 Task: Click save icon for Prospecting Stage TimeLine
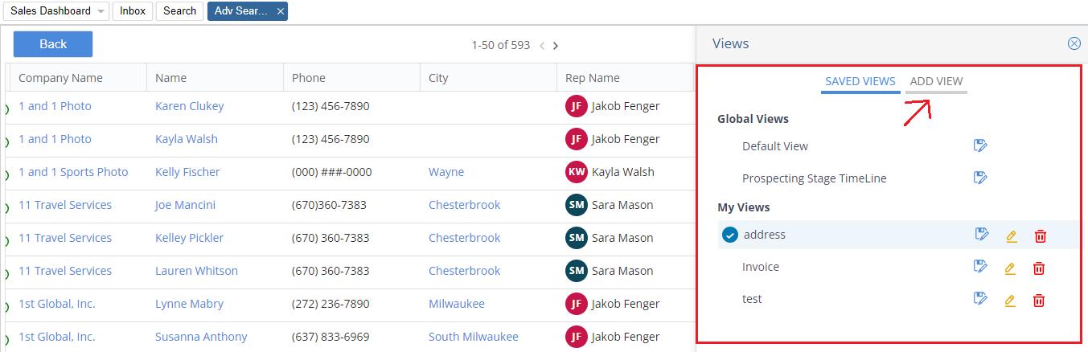coord(979,178)
